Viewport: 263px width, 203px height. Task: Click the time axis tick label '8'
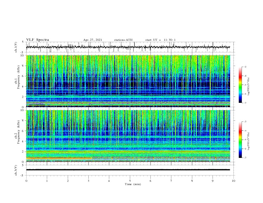click(x=192, y=181)
